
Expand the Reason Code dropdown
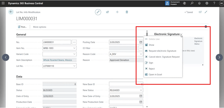pos(141,54)
